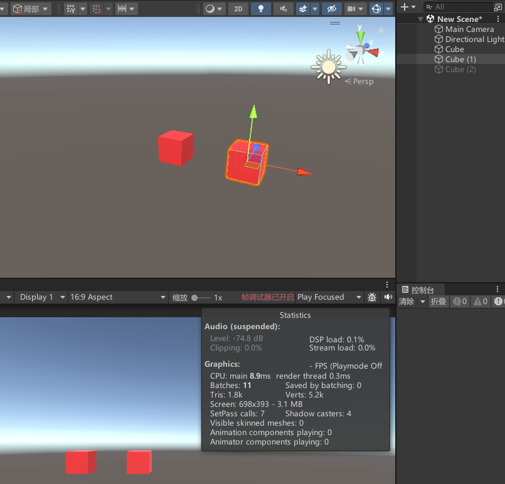This screenshot has width=505, height=484.
Task: Click the scene visibility hidden-eye icon
Action: (x=331, y=8)
